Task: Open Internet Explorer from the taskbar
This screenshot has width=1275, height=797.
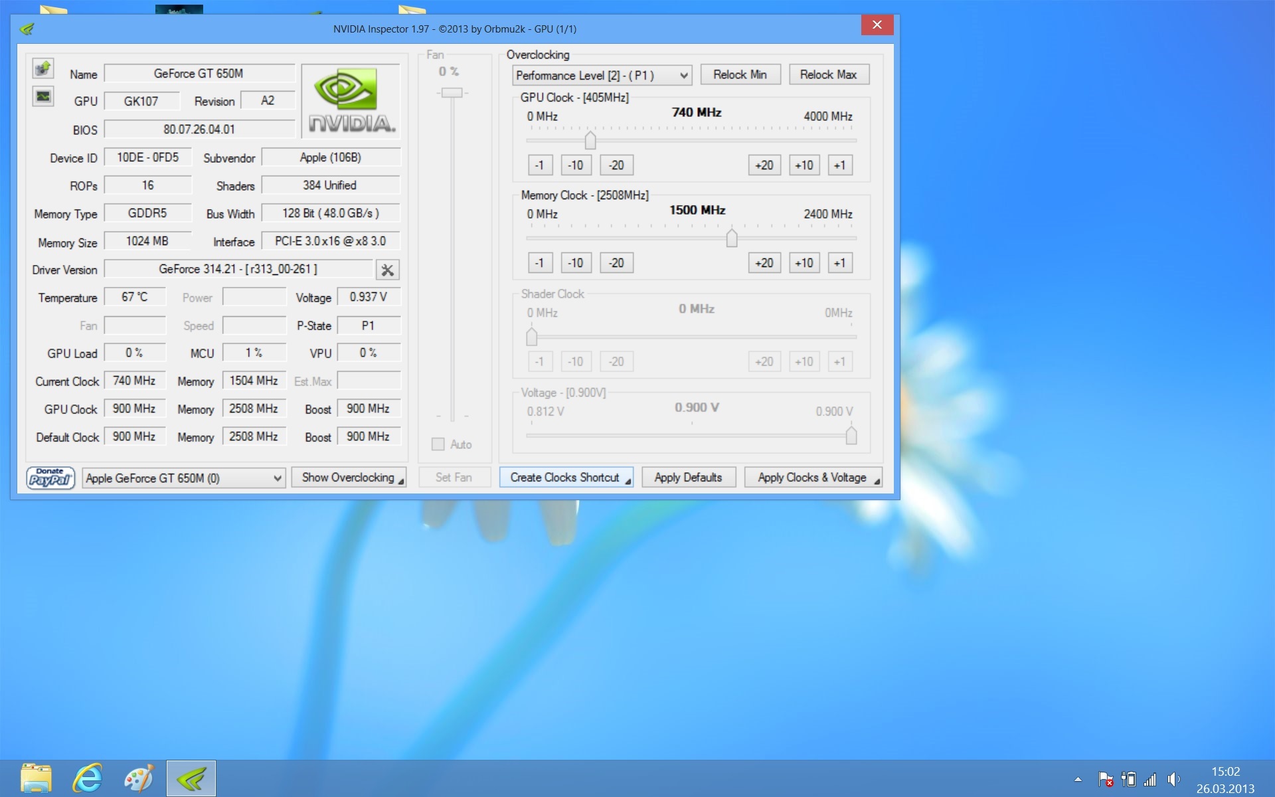Action: tap(88, 778)
